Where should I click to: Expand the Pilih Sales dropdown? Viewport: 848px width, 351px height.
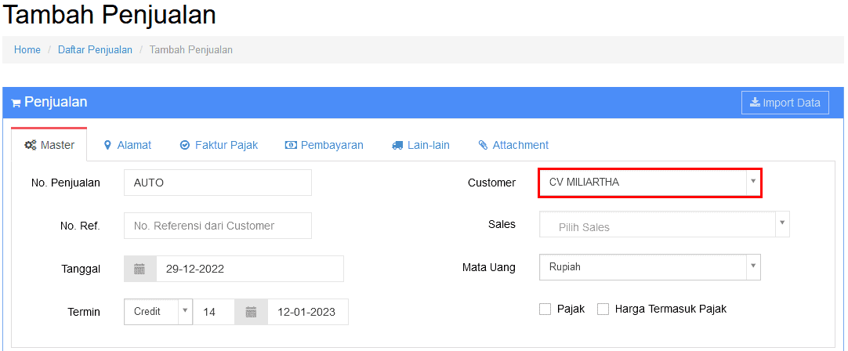(x=665, y=224)
